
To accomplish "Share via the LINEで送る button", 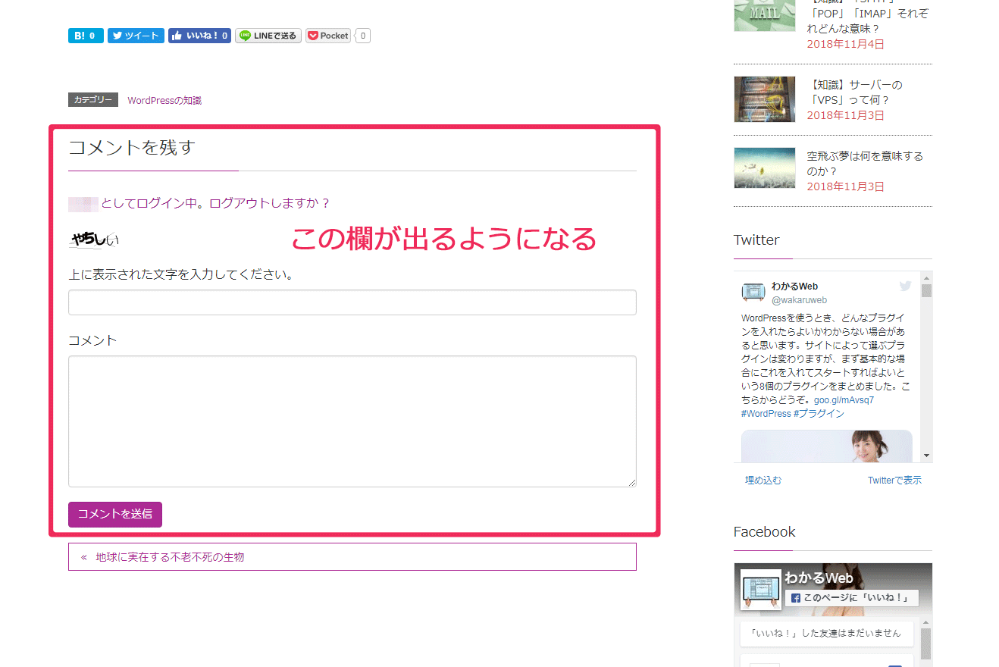I will [268, 36].
